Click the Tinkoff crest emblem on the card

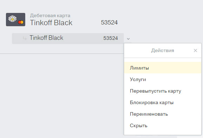click(12, 19)
